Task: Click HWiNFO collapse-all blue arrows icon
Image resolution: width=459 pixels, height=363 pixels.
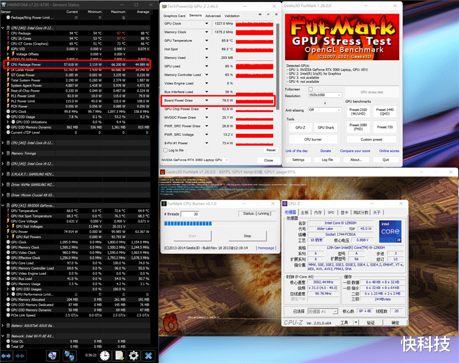Action: point(20,356)
